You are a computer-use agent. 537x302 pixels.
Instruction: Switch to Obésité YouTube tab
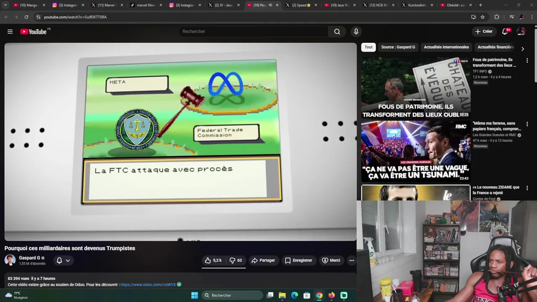(456, 5)
